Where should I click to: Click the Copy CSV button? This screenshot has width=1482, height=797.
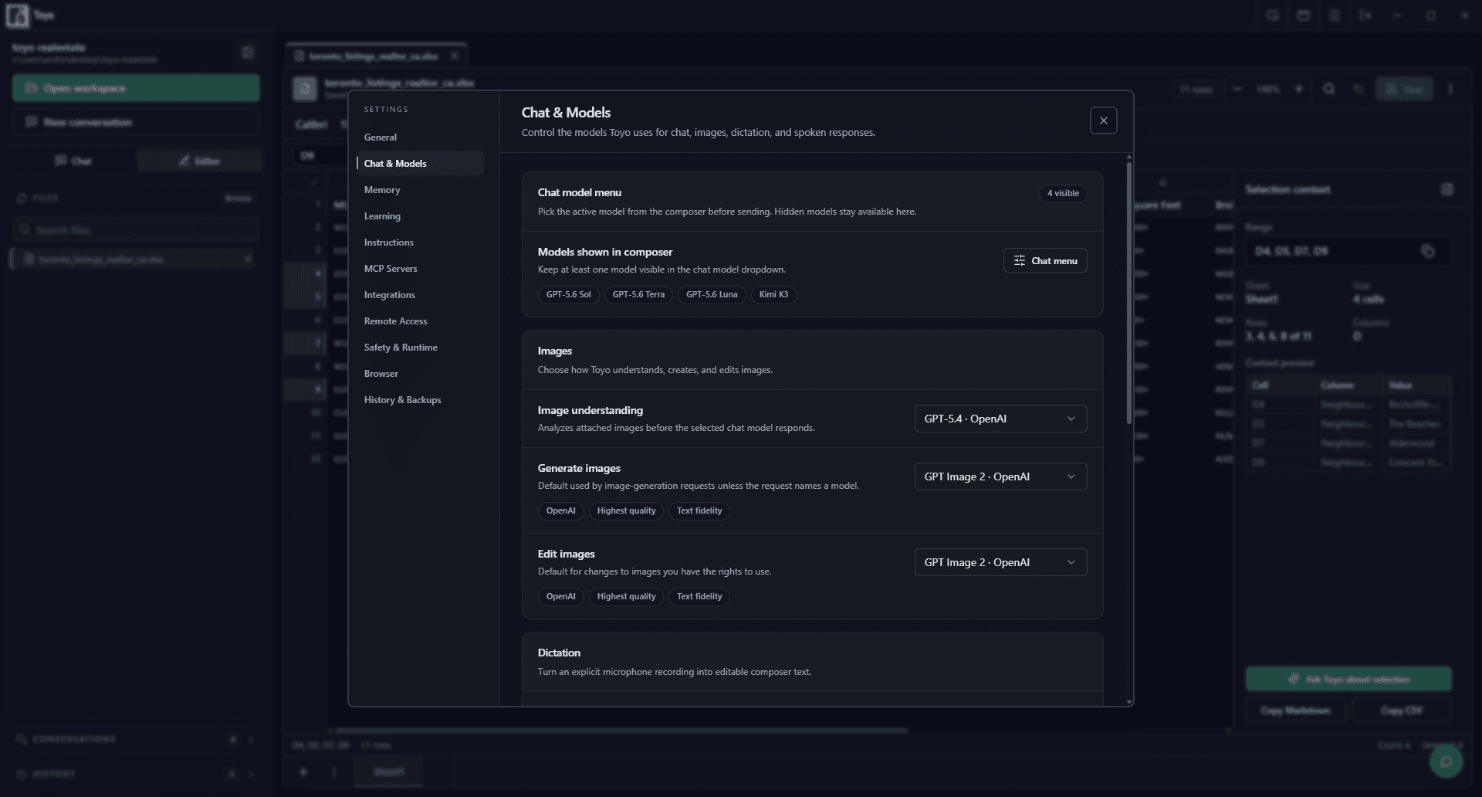coord(1402,711)
